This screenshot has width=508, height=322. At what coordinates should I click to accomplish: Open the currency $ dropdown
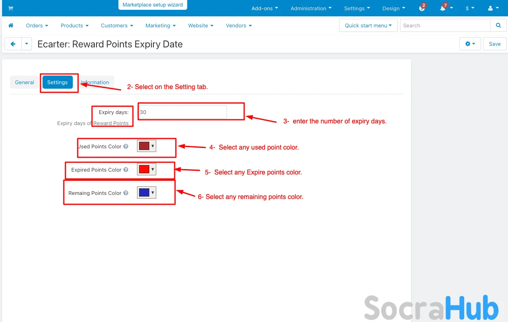pos(470,8)
